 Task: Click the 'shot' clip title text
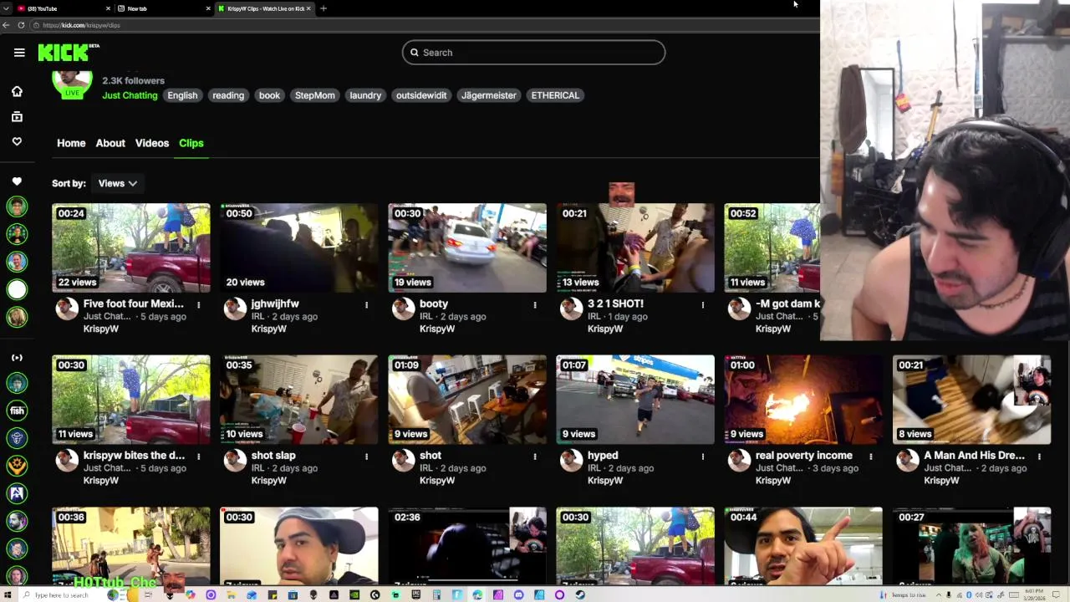(x=431, y=456)
